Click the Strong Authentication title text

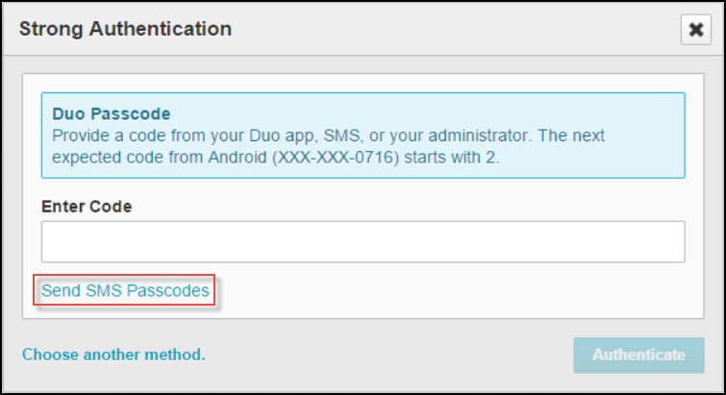[x=126, y=29]
